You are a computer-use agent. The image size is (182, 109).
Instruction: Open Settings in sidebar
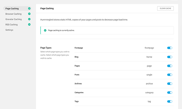(9, 30)
